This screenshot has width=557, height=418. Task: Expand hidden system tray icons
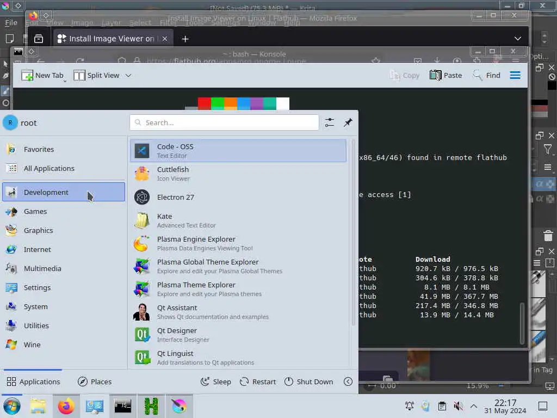tap(474, 406)
